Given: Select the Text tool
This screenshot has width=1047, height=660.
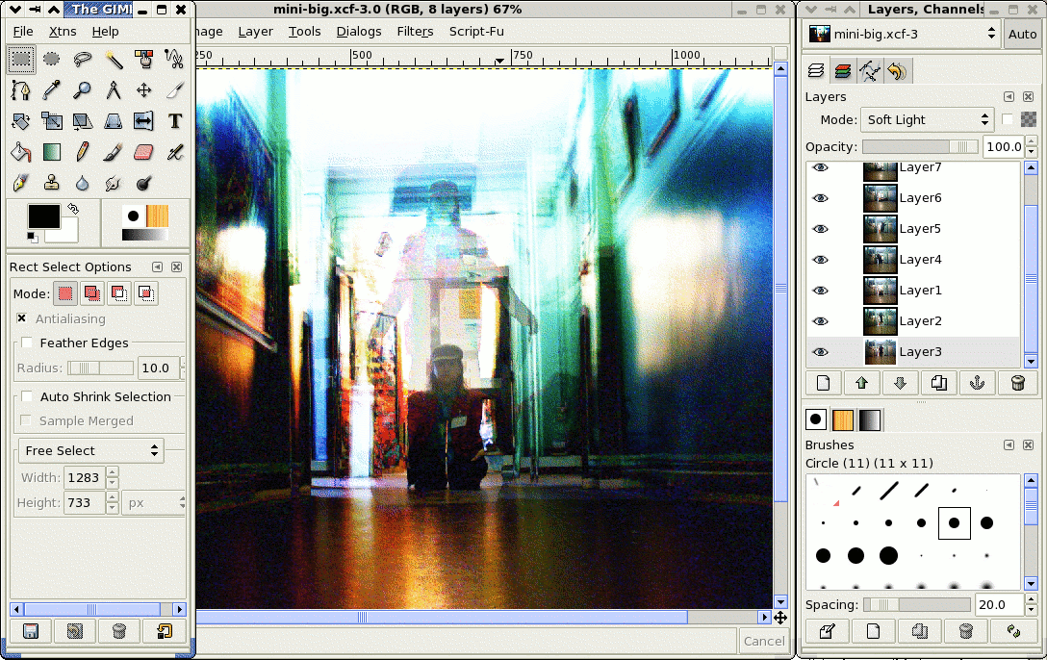Looking at the screenshot, I should click(x=174, y=121).
